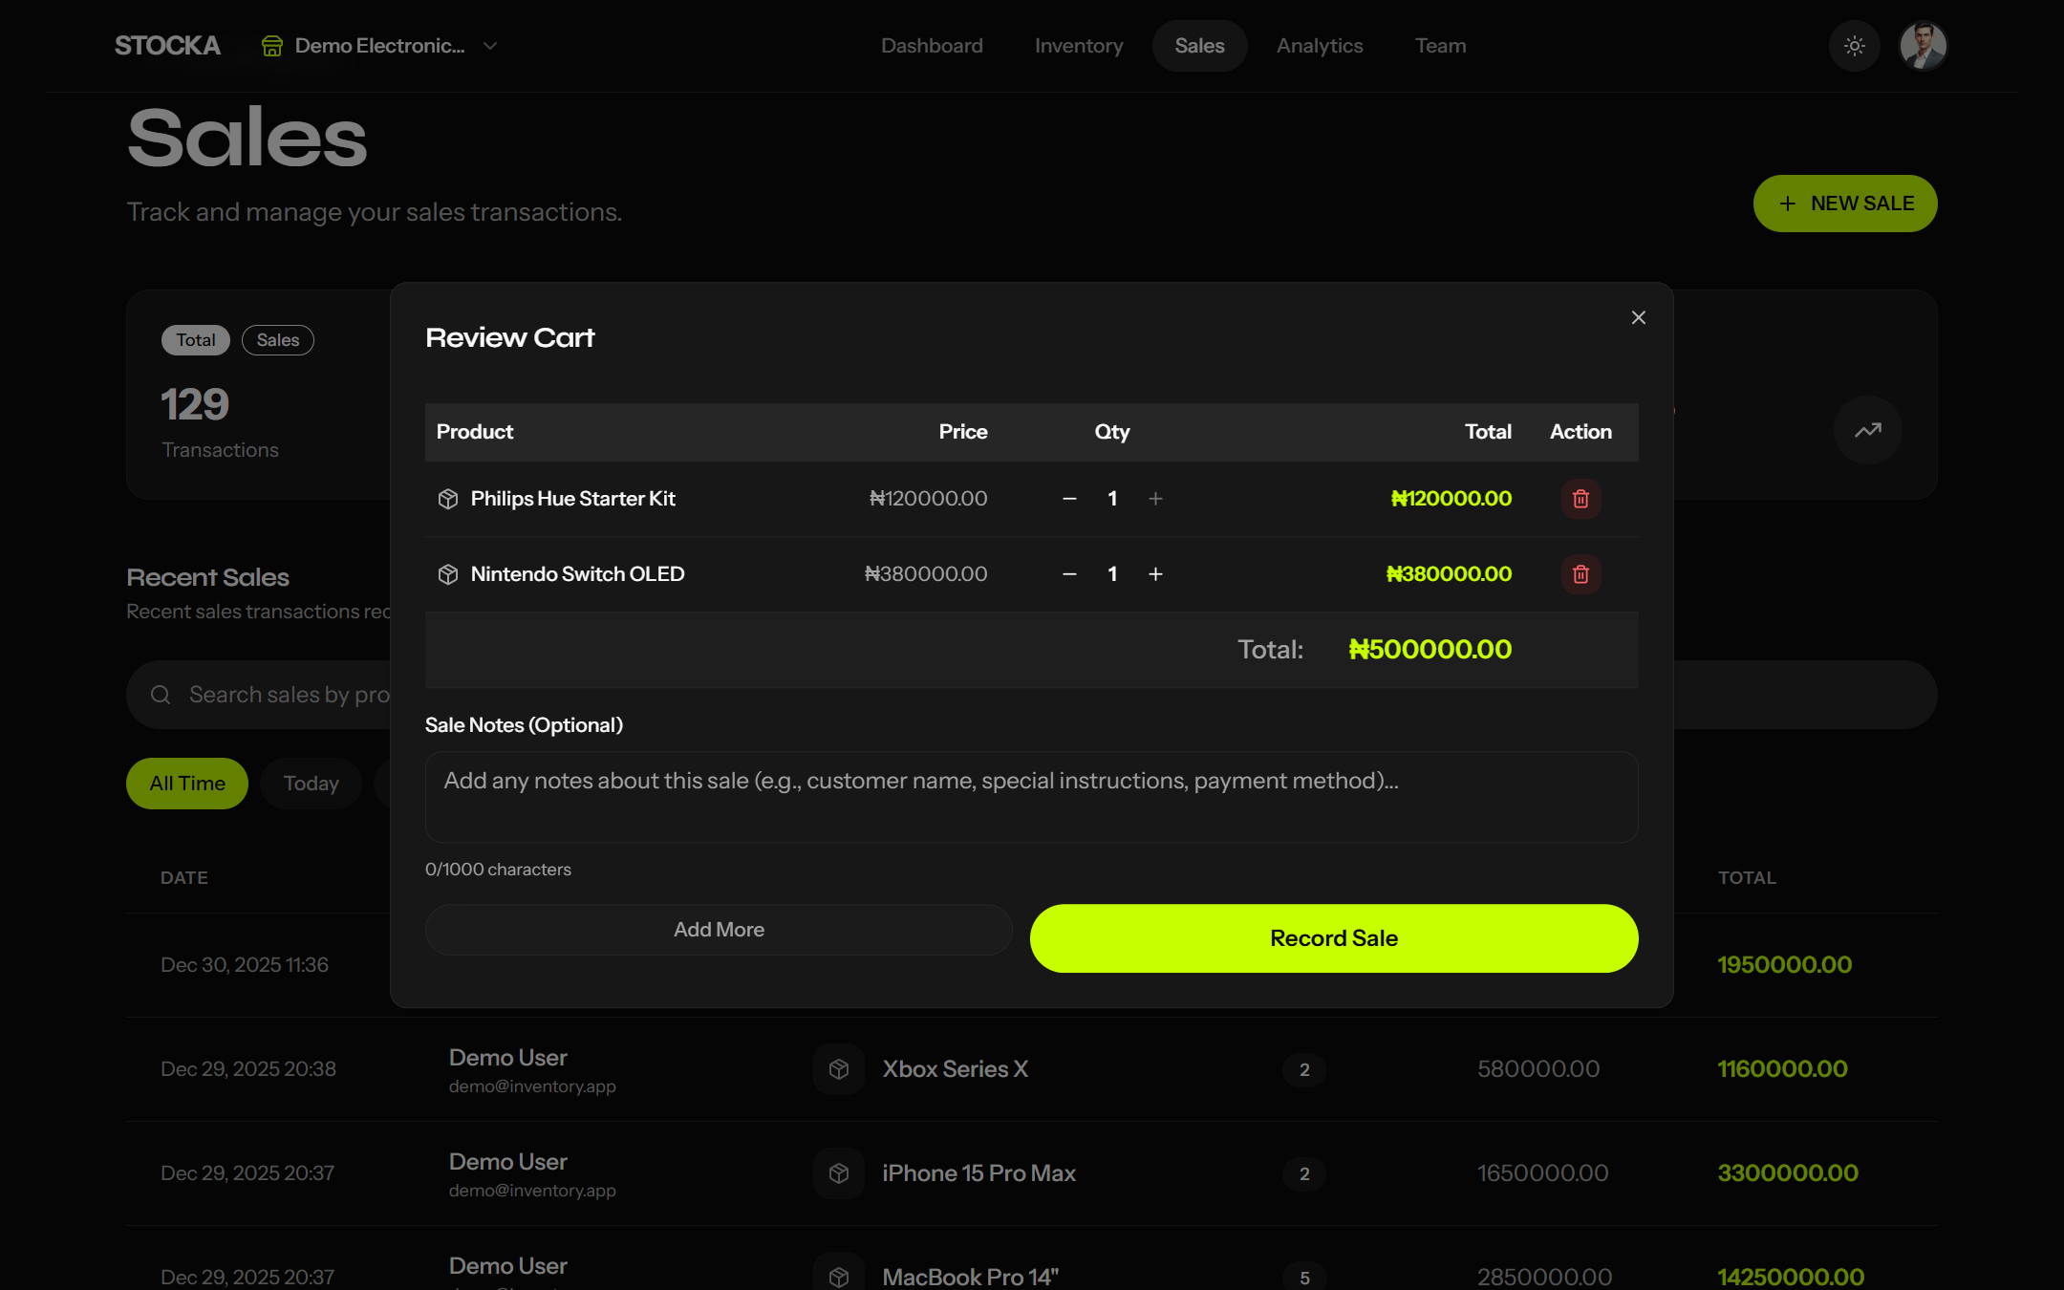This screenshot has width=2064, height=1290.
Task: Close the Review Cart dialog
Action: pyautogui.click(x=1638, y=317)
